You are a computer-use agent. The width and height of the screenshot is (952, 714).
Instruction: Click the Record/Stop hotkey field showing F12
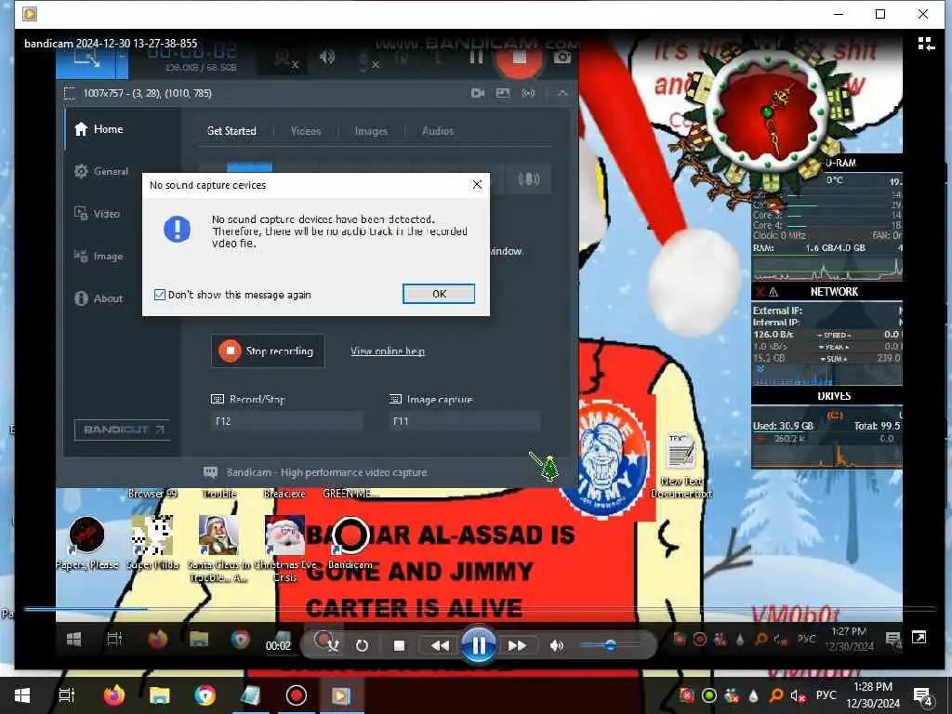pos(286,421)
